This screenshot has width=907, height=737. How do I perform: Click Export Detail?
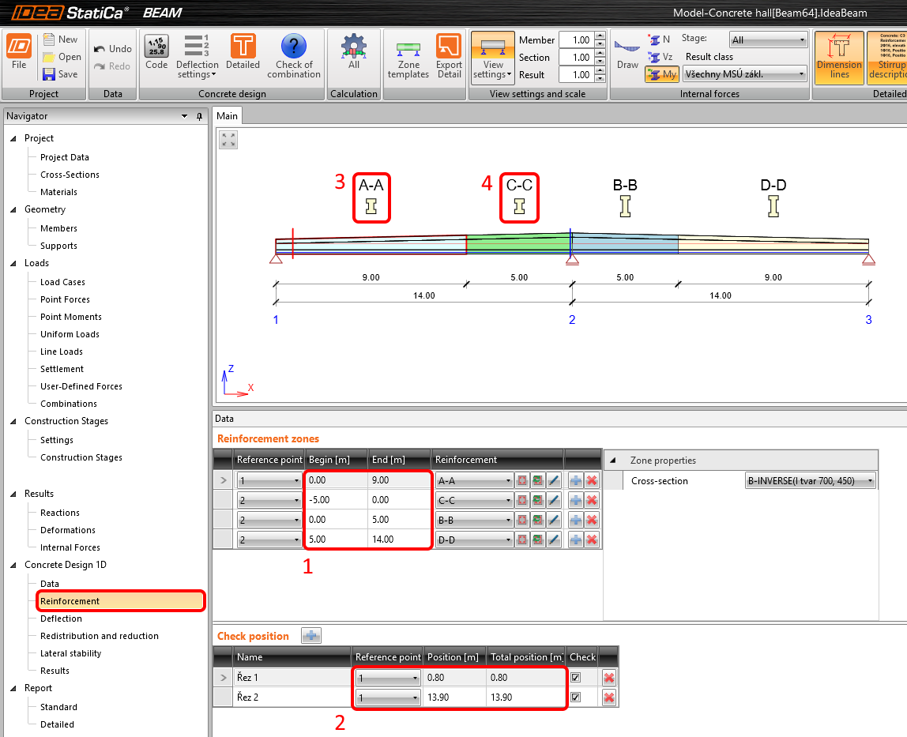click(x=449, y=56)
